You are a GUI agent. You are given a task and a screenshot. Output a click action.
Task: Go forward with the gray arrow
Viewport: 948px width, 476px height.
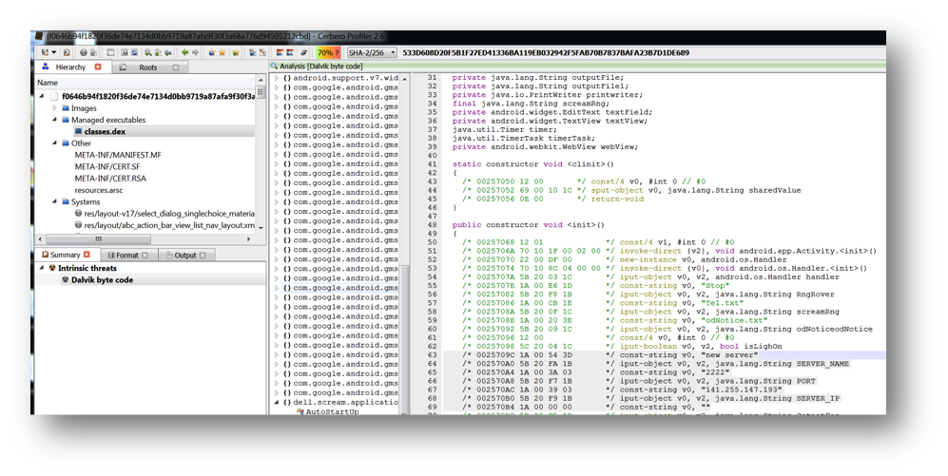(195, 52)
